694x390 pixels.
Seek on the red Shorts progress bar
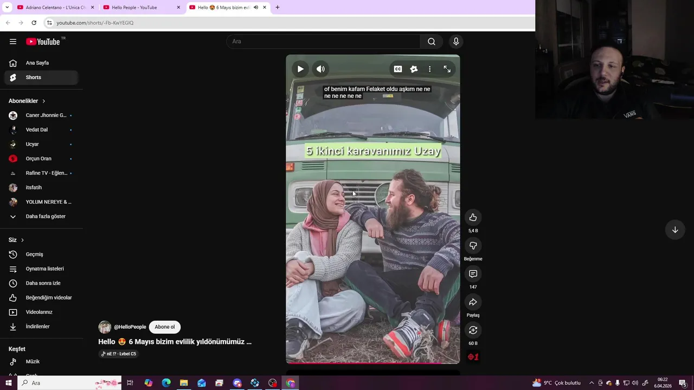373,363
